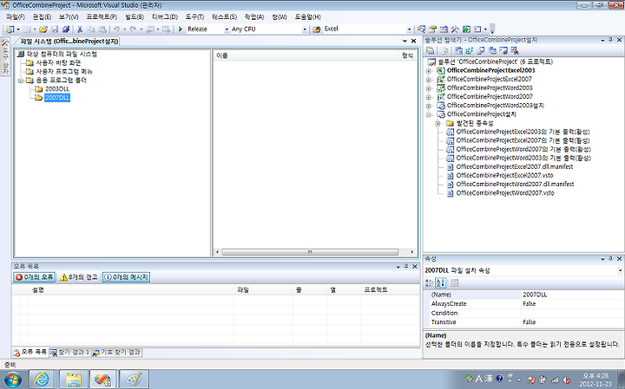The width and height of the screenshot is (625, 389).
Task: Click the Open File folder icon
Action: click(x=43, y=29)
